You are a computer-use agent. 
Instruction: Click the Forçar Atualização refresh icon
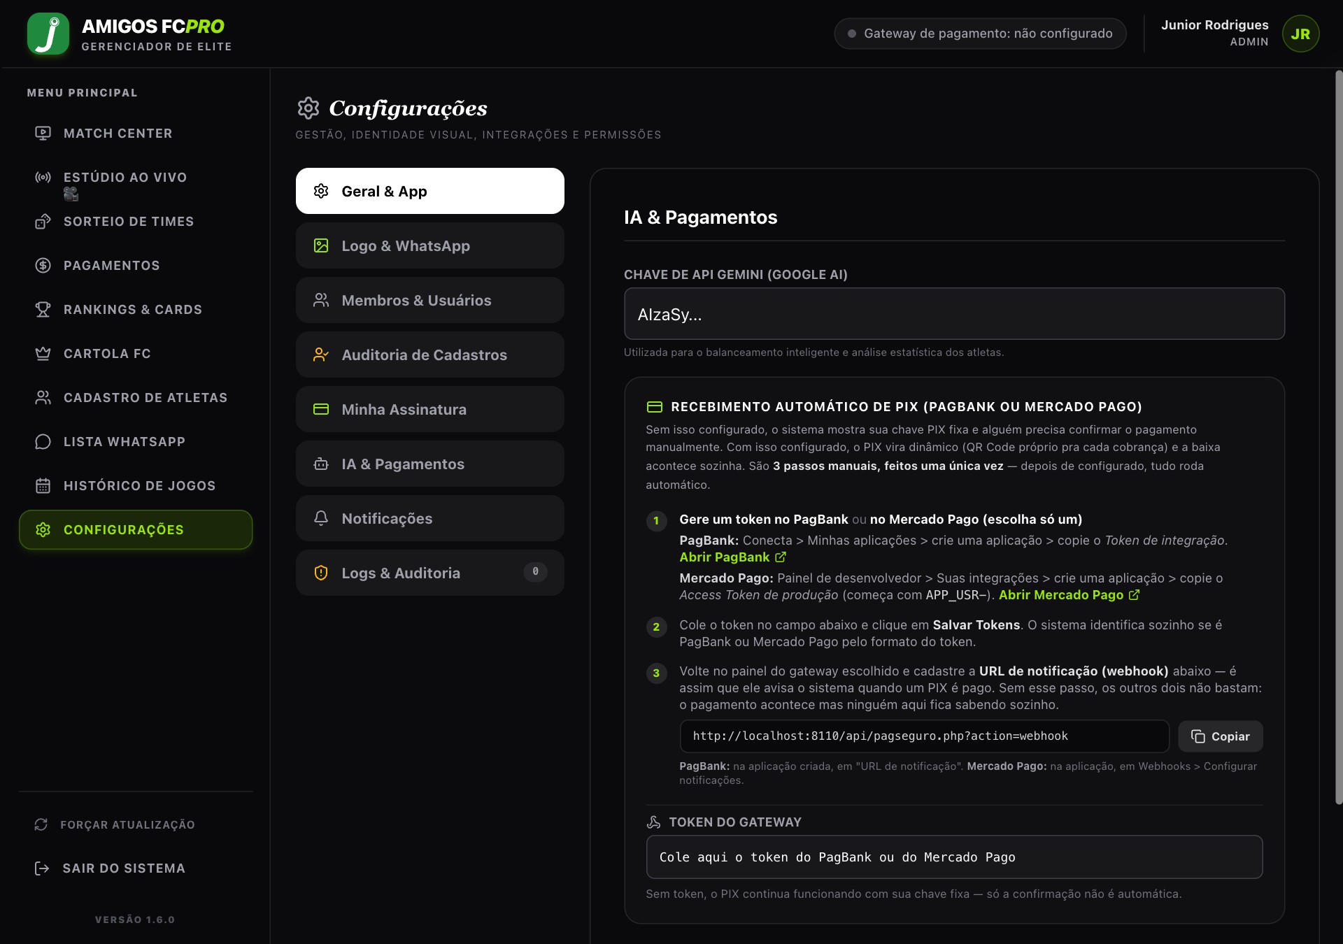41,824
